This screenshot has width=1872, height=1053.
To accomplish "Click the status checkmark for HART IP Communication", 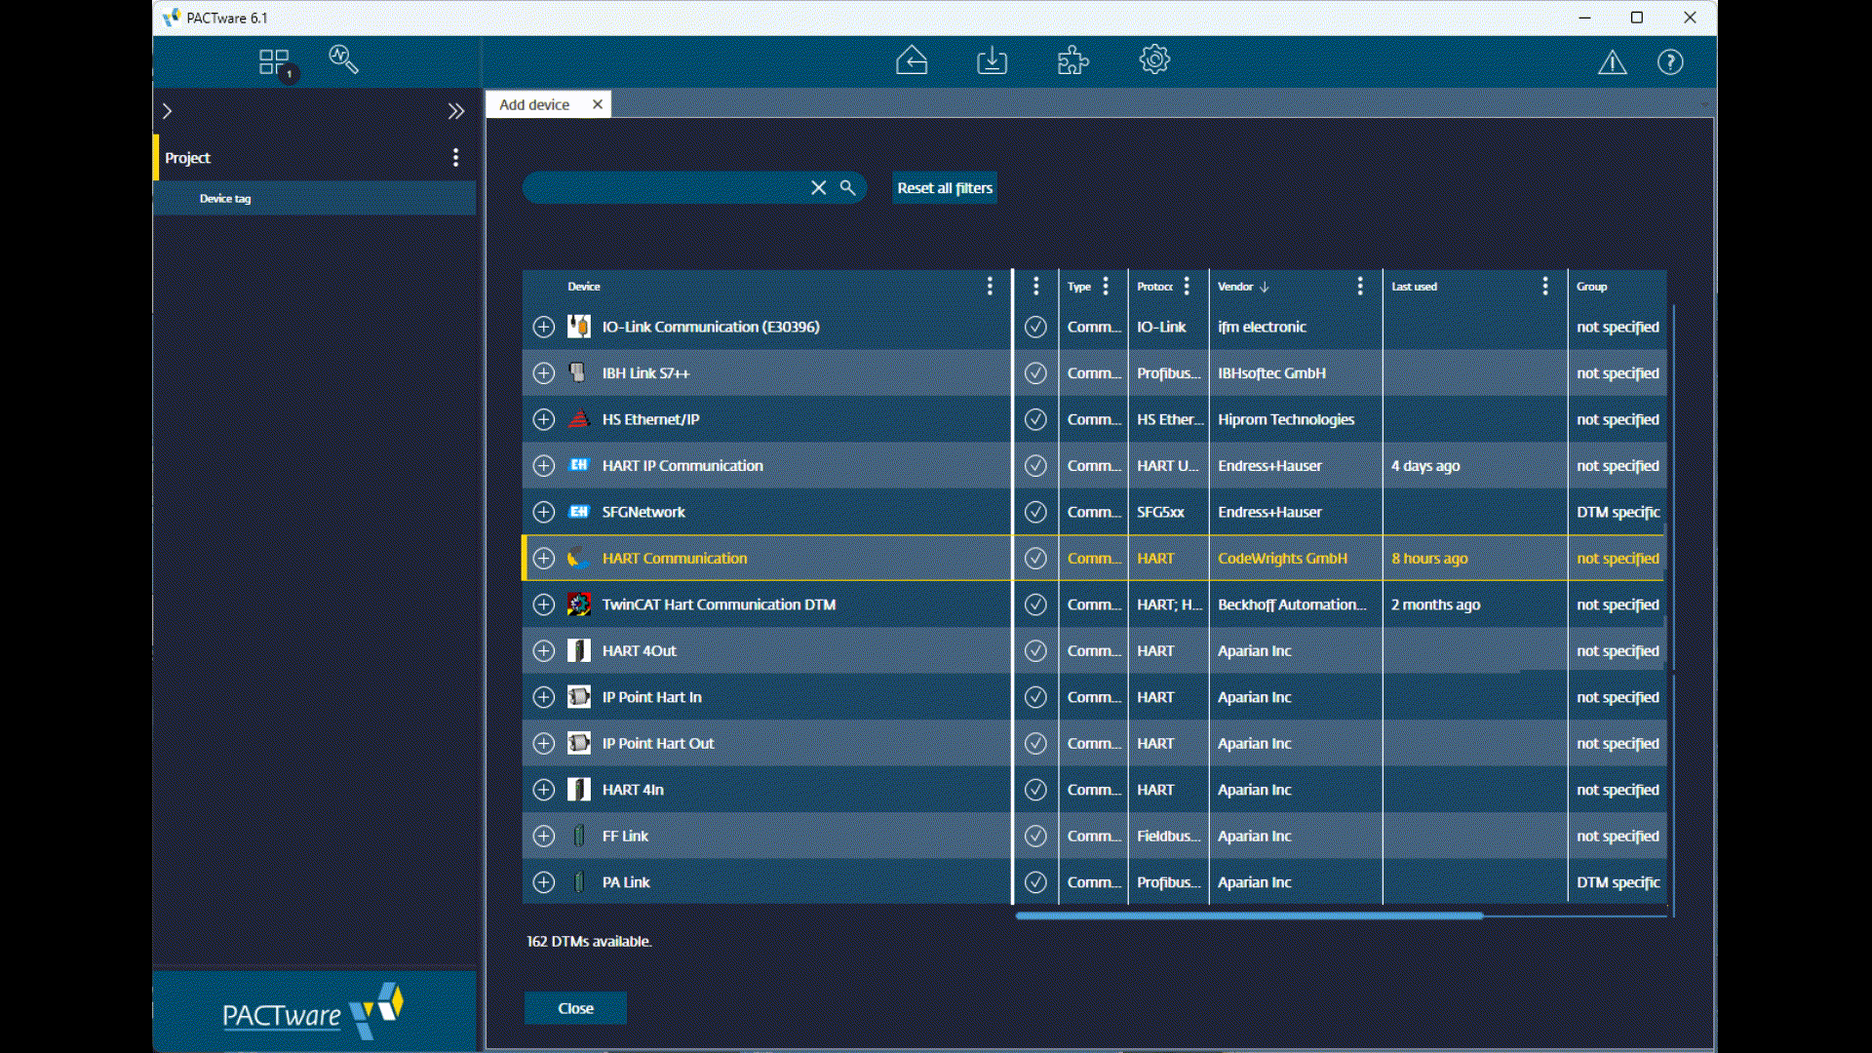I will (1035, 466).
